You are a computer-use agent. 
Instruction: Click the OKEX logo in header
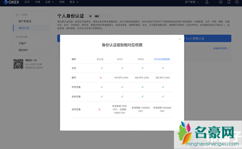coord(11,2)
